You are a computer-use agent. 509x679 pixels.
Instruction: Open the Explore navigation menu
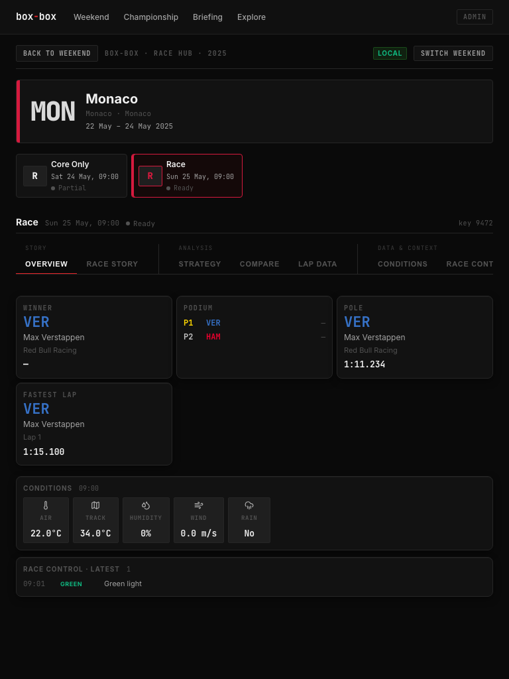pyautogui.click(x=251, y=17)
